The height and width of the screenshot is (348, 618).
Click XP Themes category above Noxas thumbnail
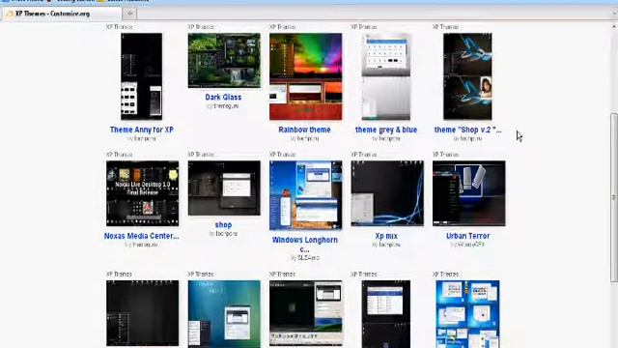(120, 155)
